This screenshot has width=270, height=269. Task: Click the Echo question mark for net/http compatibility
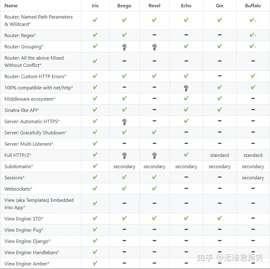click(186, 88)
